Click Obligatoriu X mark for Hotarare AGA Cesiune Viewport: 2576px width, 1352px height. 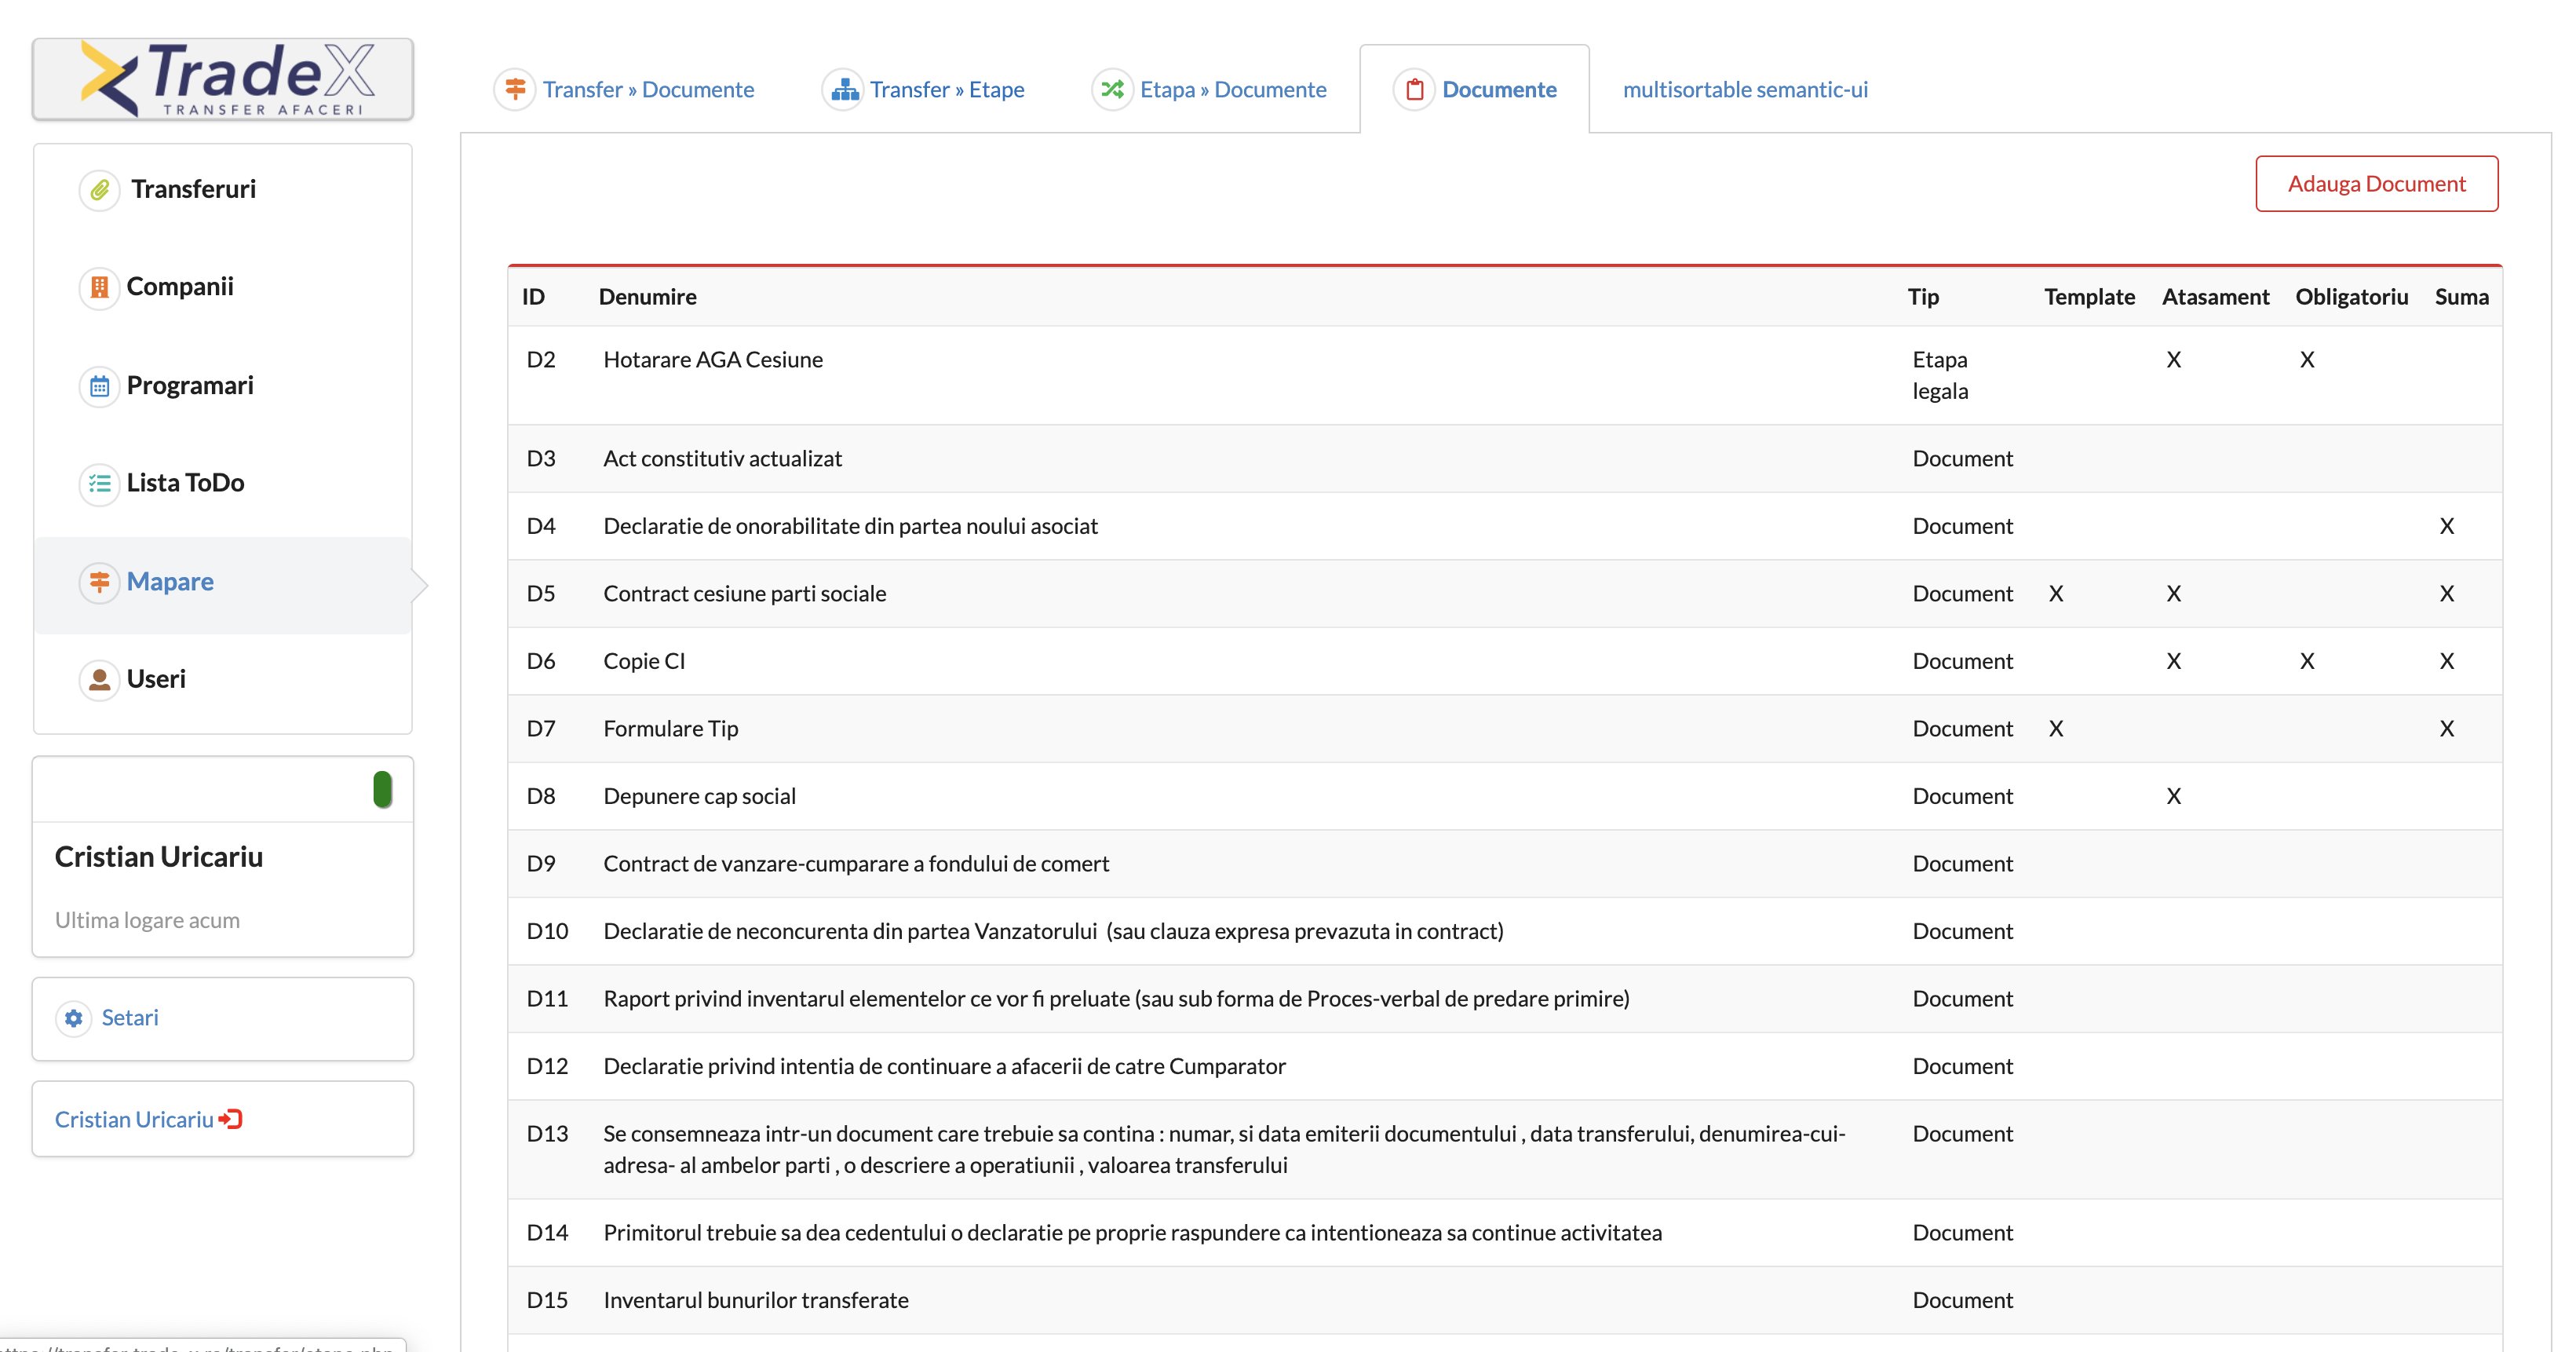2306,360
